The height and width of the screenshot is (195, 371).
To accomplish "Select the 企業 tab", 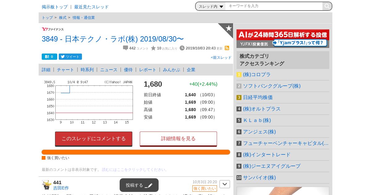I will 191,70.
